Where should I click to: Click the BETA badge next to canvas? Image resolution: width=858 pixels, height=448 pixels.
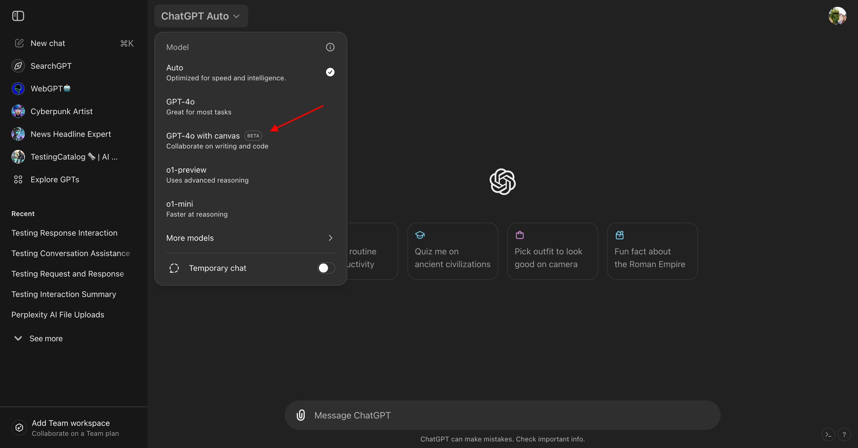253,136
